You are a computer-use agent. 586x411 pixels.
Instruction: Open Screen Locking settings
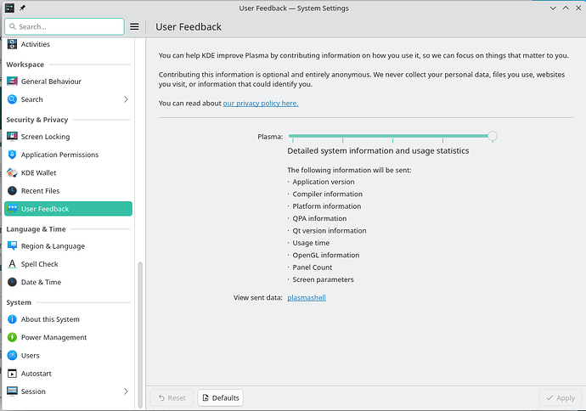pyautogui.click(x=68, y=137)
